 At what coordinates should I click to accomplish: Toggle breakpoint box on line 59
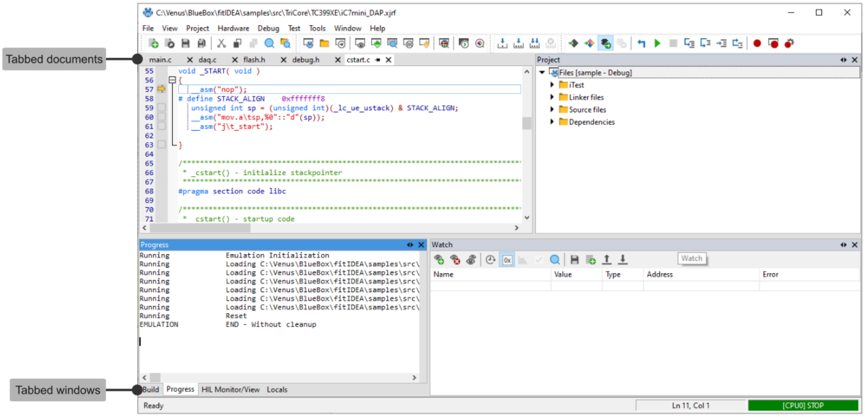(161, 108)
